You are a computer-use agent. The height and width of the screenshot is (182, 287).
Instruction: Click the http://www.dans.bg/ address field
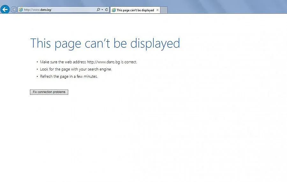click(57, 10)
